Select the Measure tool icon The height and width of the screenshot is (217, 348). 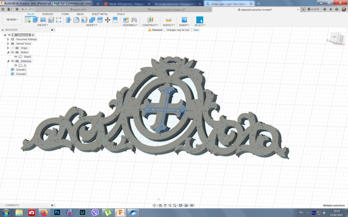[x=169, y=20]
